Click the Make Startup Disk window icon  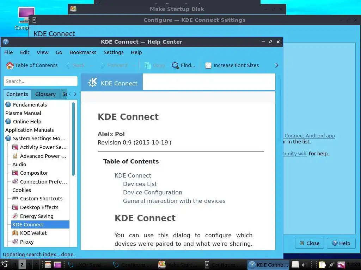click(73, 9)
